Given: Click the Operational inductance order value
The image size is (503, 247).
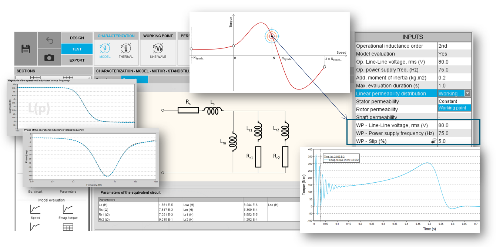Looking at the screenshot, I should click(x=454, y=46).
